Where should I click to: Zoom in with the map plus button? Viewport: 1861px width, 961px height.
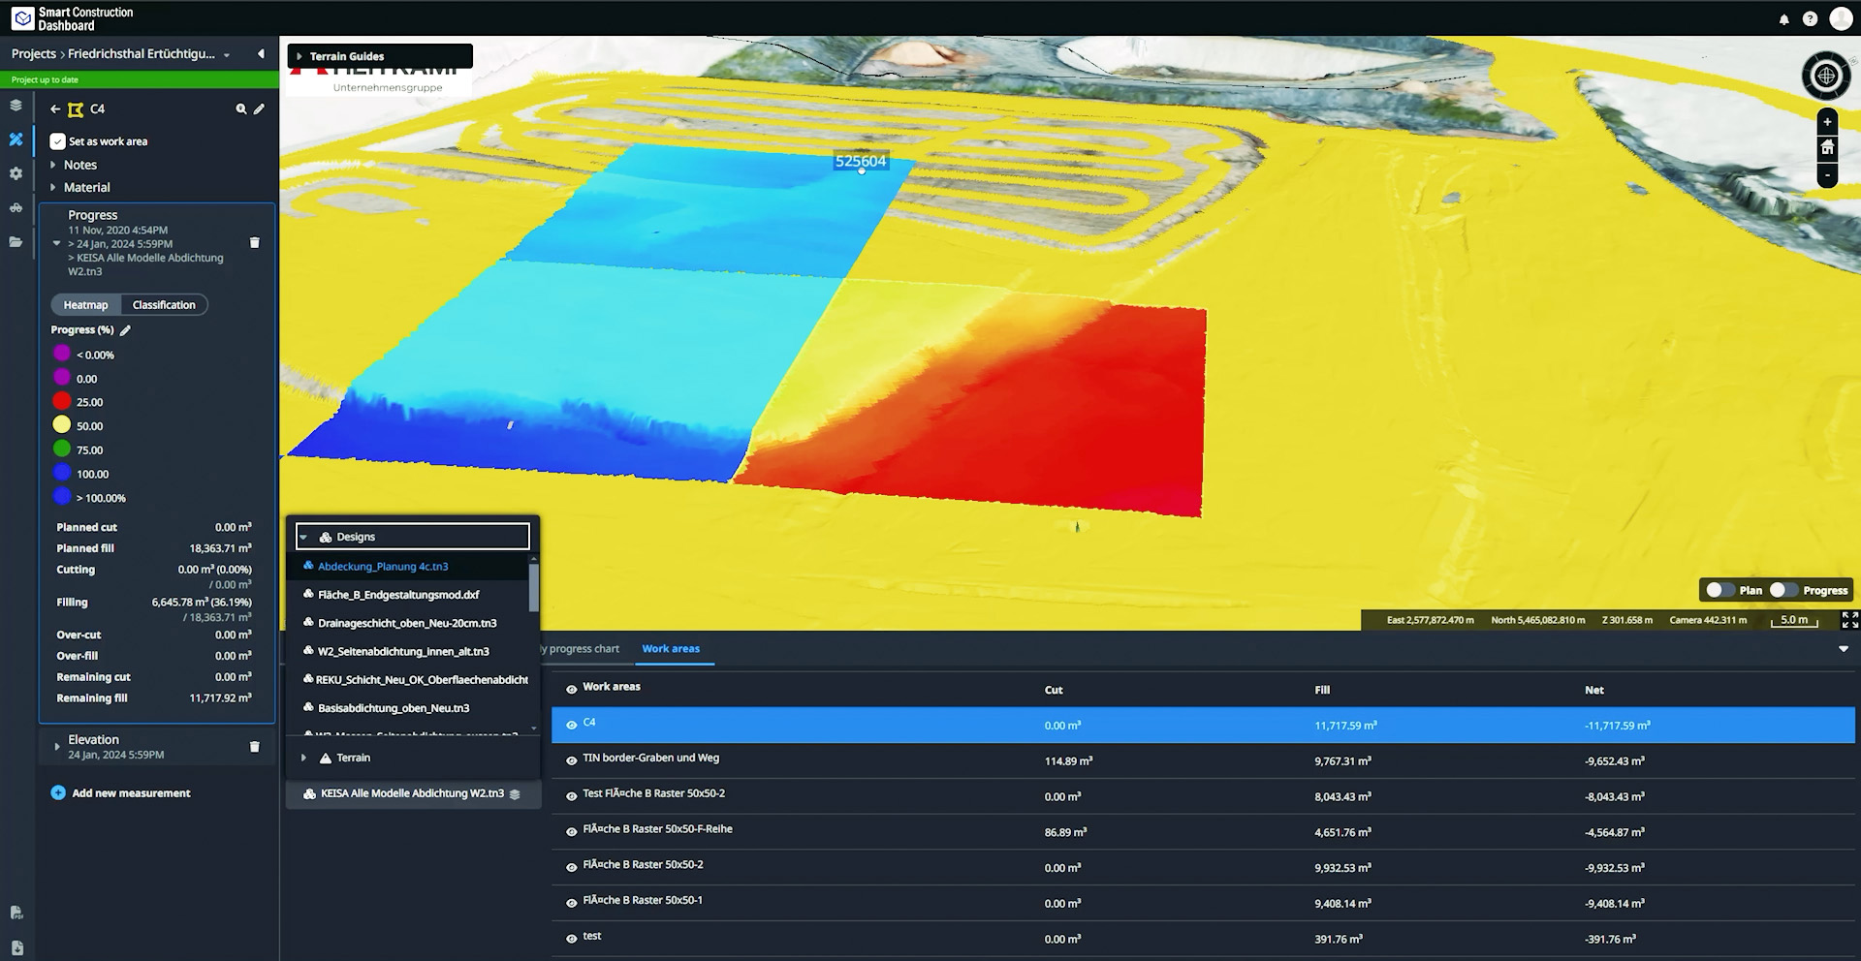coord(1827,122)
